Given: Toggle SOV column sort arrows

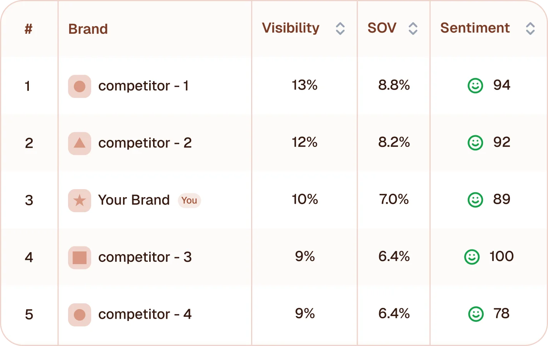Looking at the screenshot, I should (x=413, y=28).
